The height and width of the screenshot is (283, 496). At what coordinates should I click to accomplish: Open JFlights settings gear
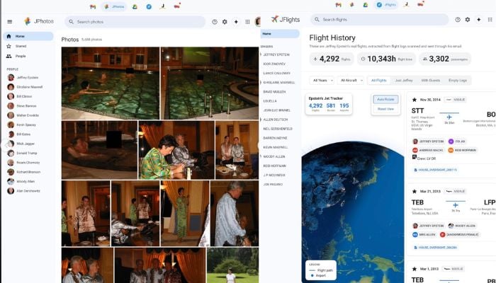[x=468, y=20]
